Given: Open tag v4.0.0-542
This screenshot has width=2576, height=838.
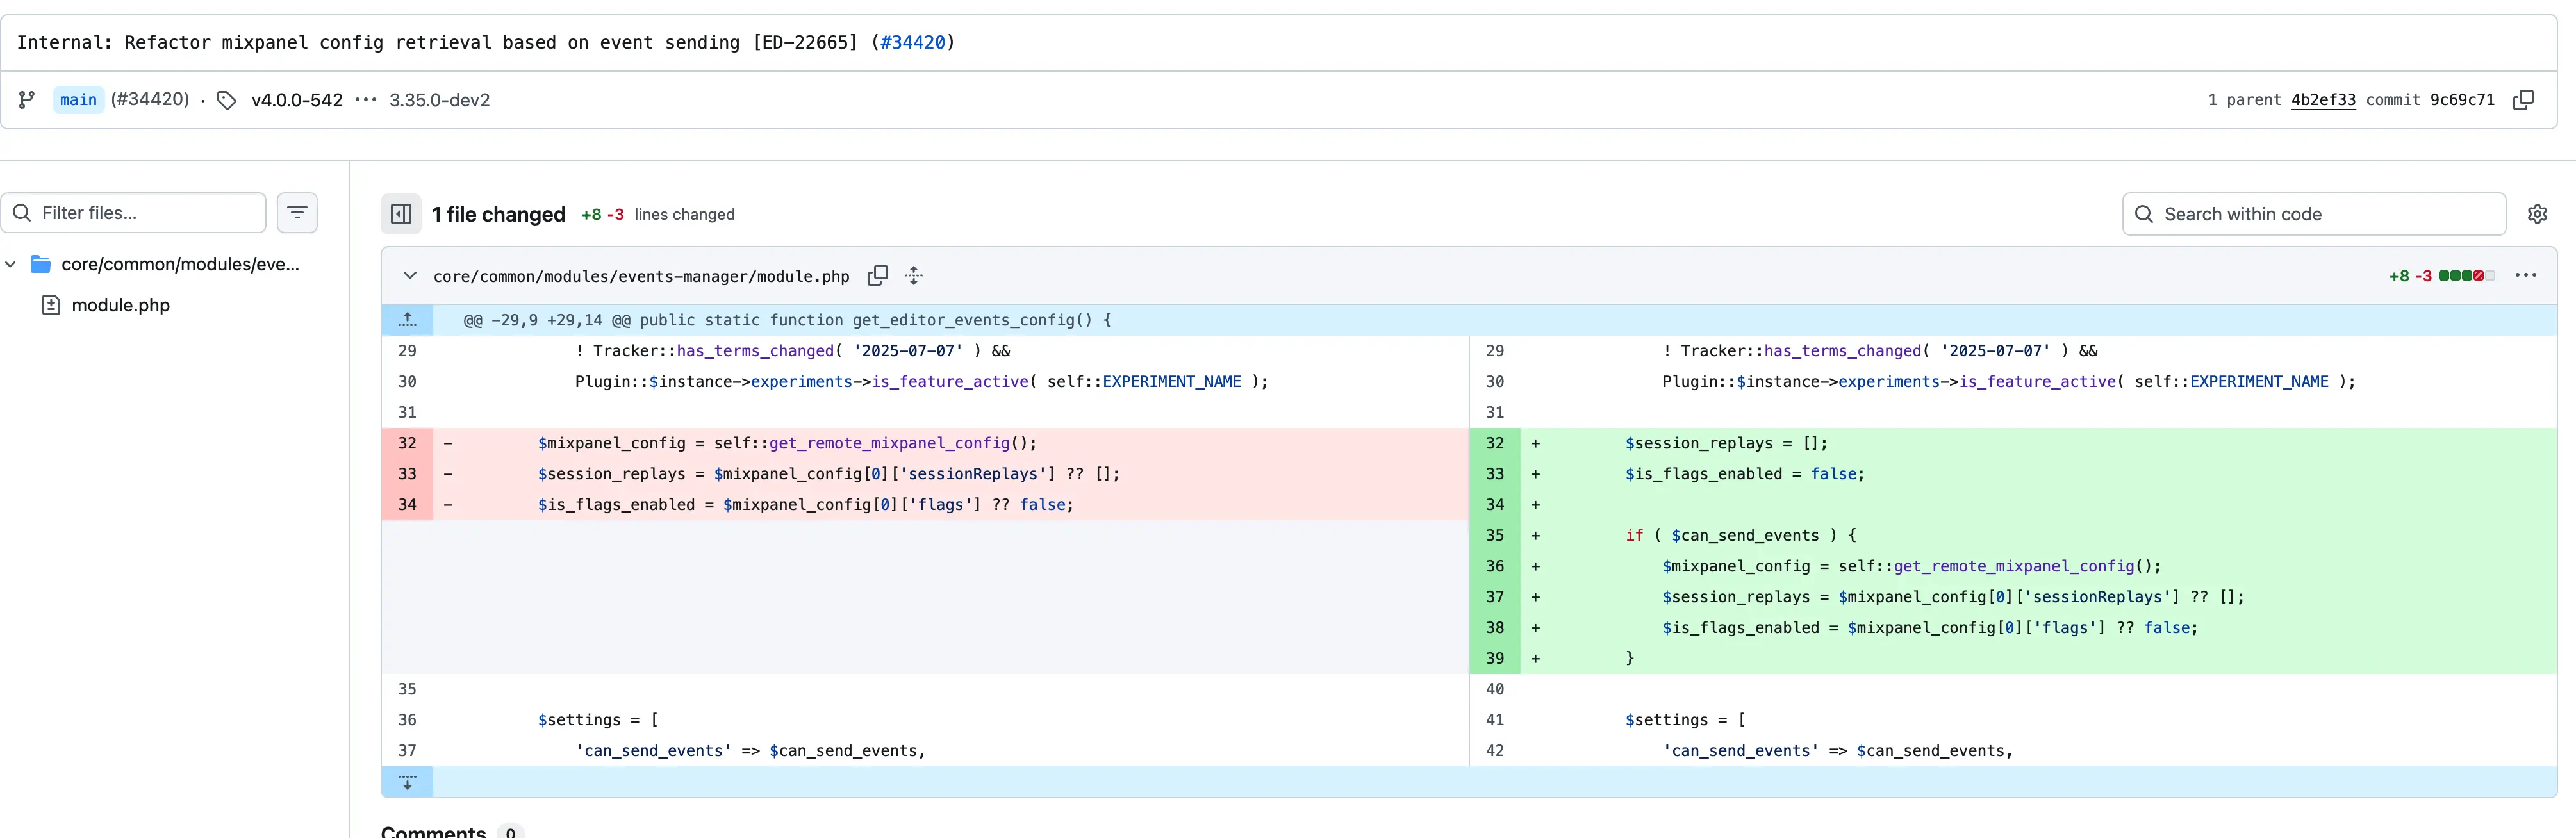Looking at the screenshot, I should [297, 100].
